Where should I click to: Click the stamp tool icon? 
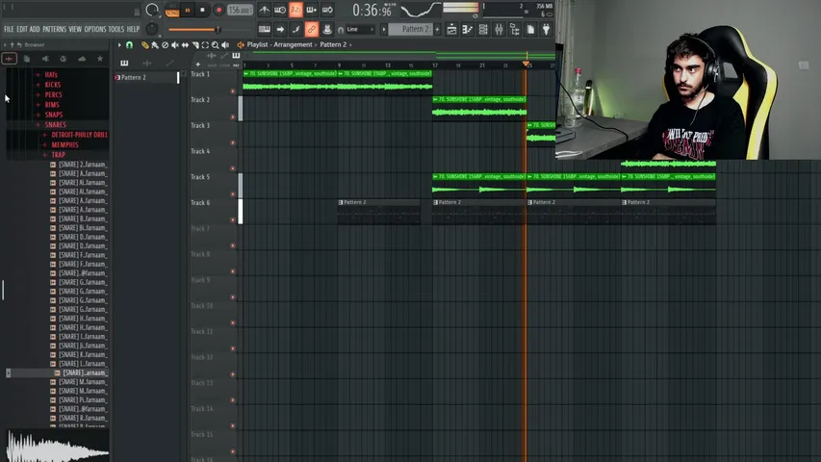click(x=327, y=30)
